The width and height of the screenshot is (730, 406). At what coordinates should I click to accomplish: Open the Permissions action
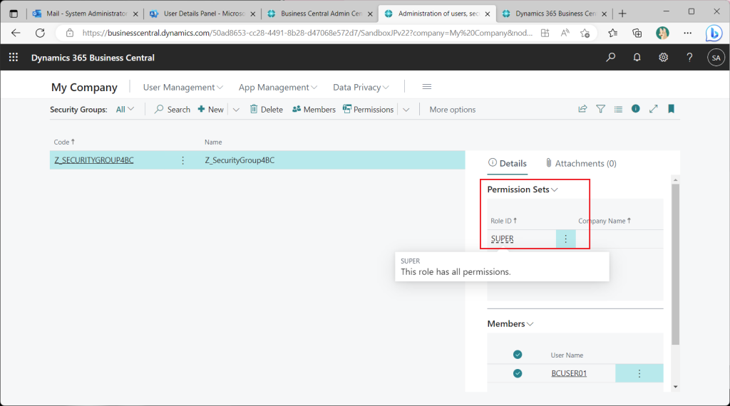coord(369,109)
